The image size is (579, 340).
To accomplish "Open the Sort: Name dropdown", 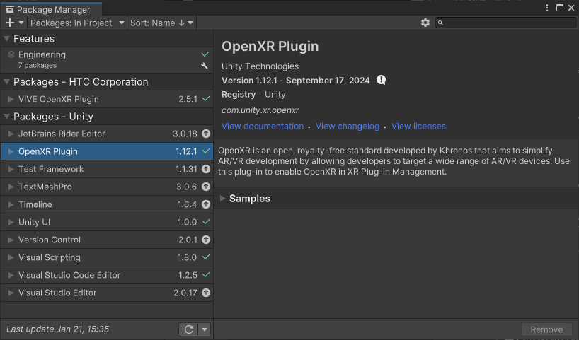I will (161, 23).
